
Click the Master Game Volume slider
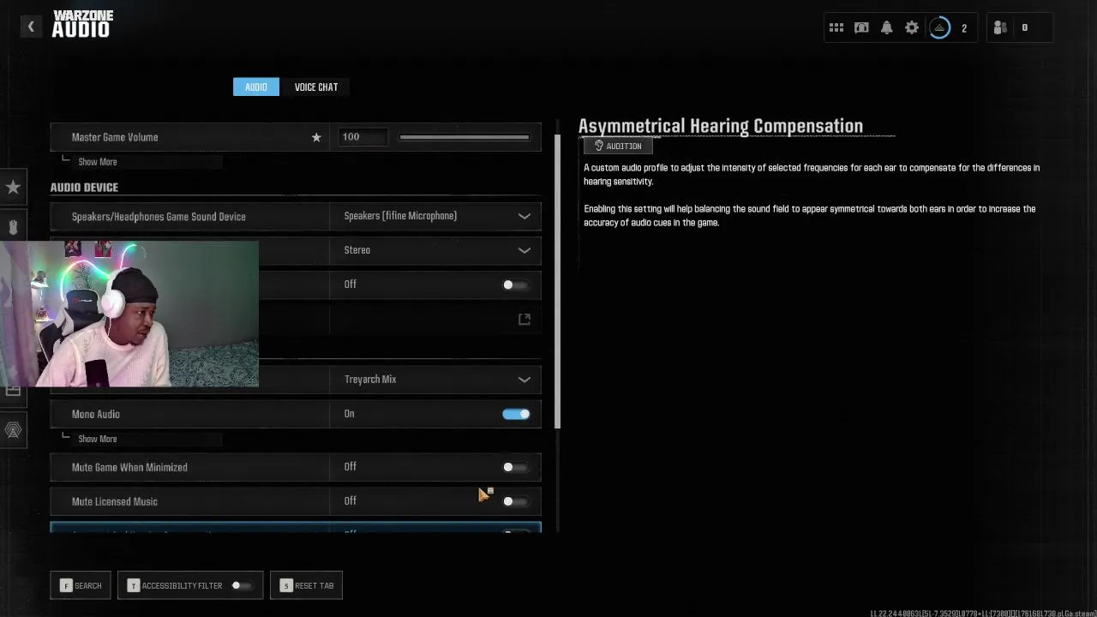[464, 137]
